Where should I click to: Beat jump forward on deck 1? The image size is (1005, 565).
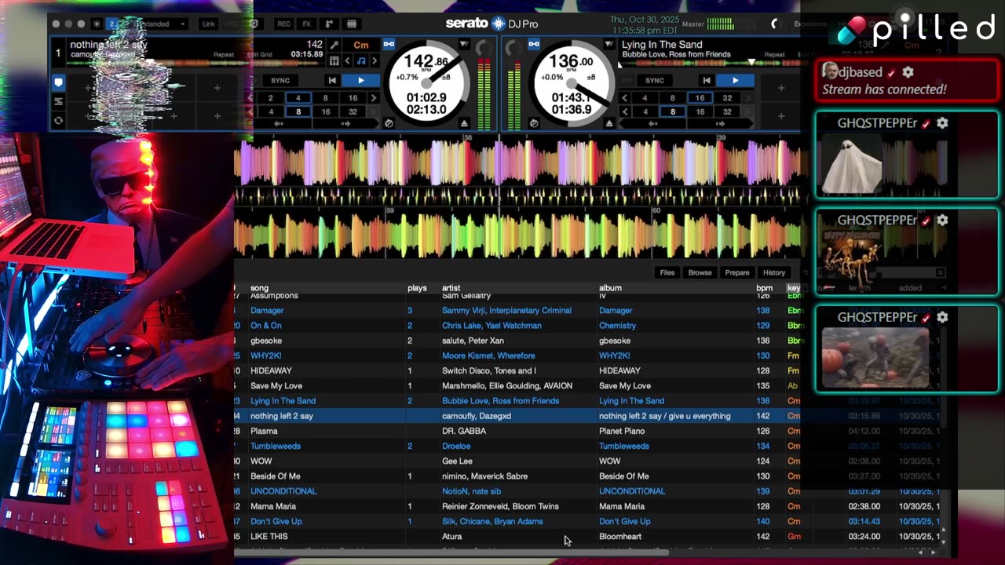point(346,124)
